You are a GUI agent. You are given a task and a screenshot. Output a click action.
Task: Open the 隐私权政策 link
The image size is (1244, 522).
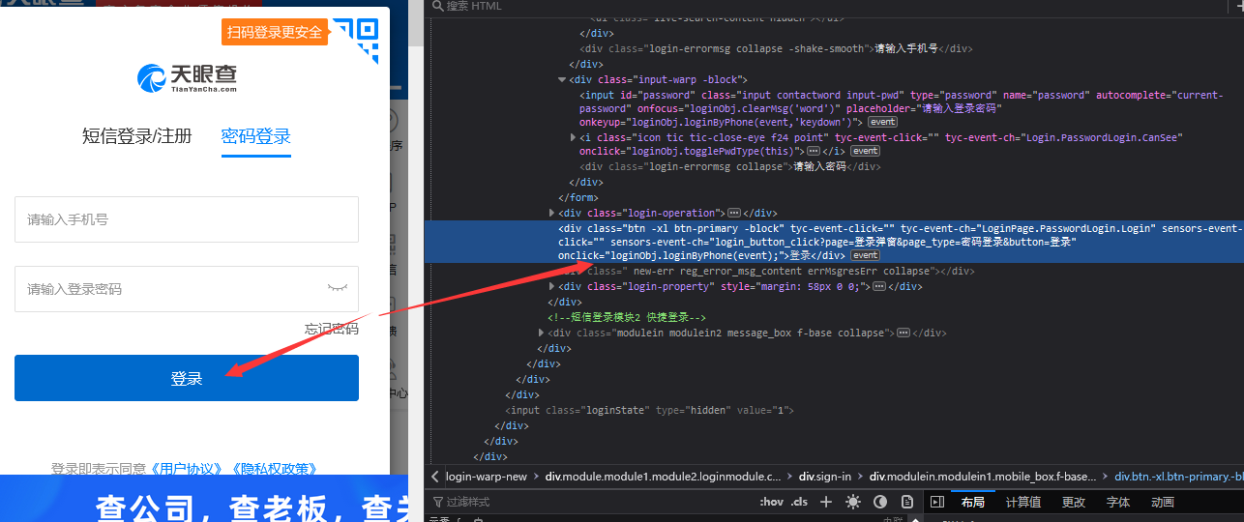(274, 469)
